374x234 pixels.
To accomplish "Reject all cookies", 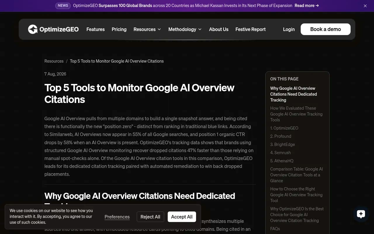I will [x=150, y=217].
